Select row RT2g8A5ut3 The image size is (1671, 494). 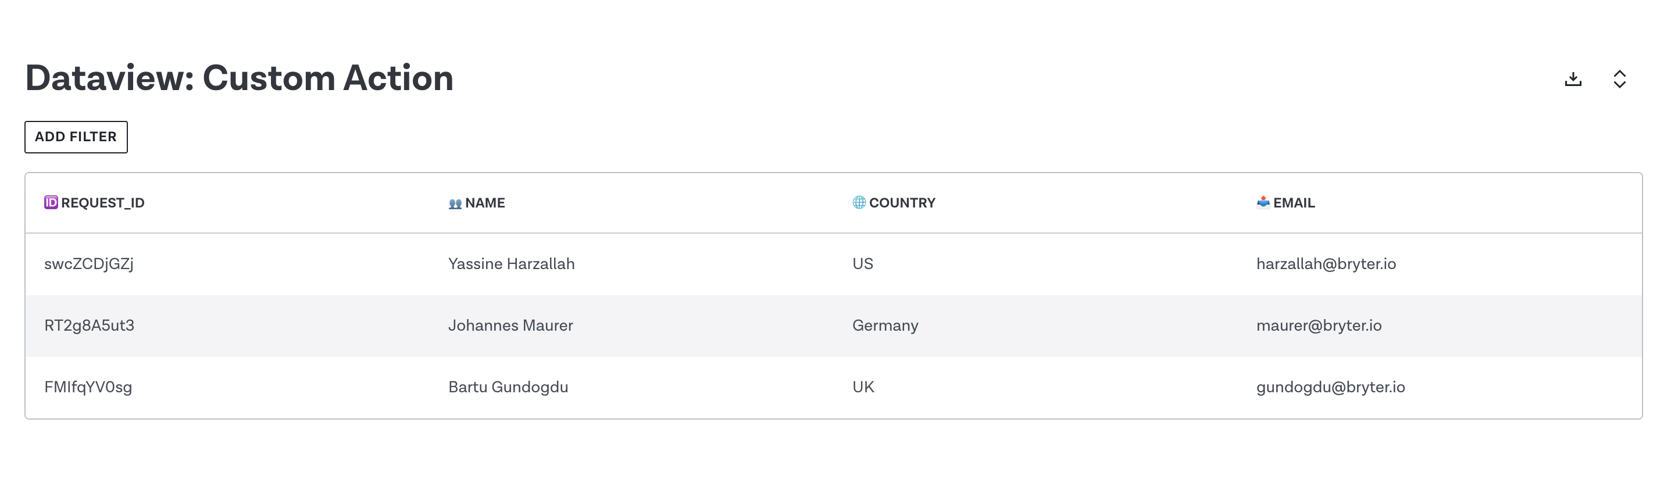pos(834,325)
